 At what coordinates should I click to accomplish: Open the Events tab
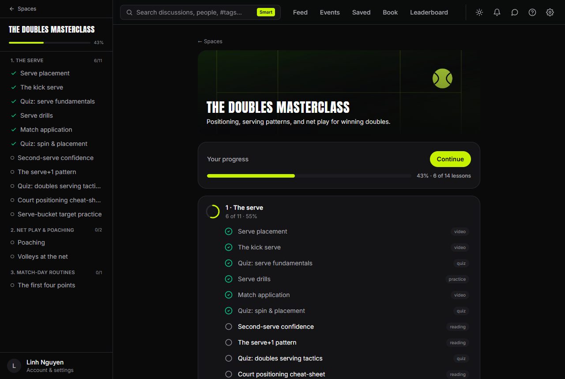pyautogui.click(x=330, y=12)
